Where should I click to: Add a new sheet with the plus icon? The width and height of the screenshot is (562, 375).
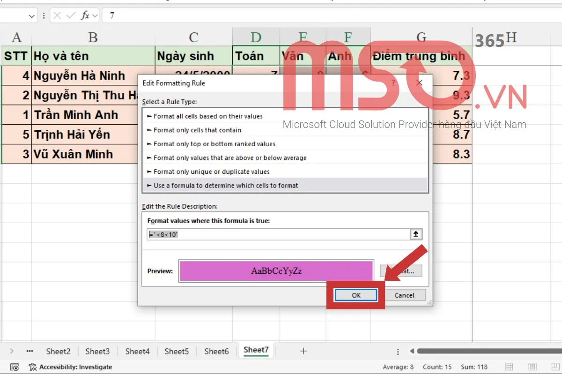[303, 351]
